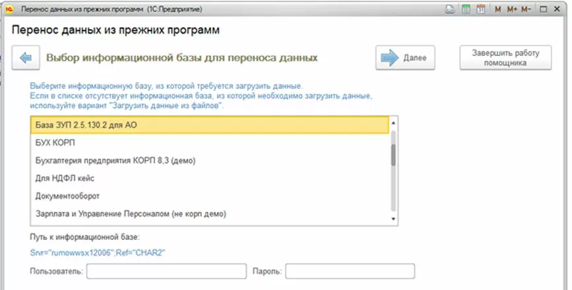
Task: Select Документооборот in the list
Action: [210, 196]
